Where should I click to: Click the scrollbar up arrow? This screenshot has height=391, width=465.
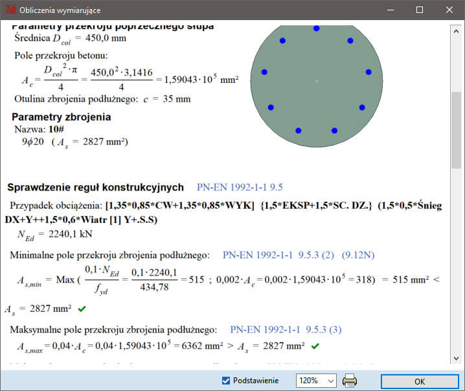click(457, 29)
